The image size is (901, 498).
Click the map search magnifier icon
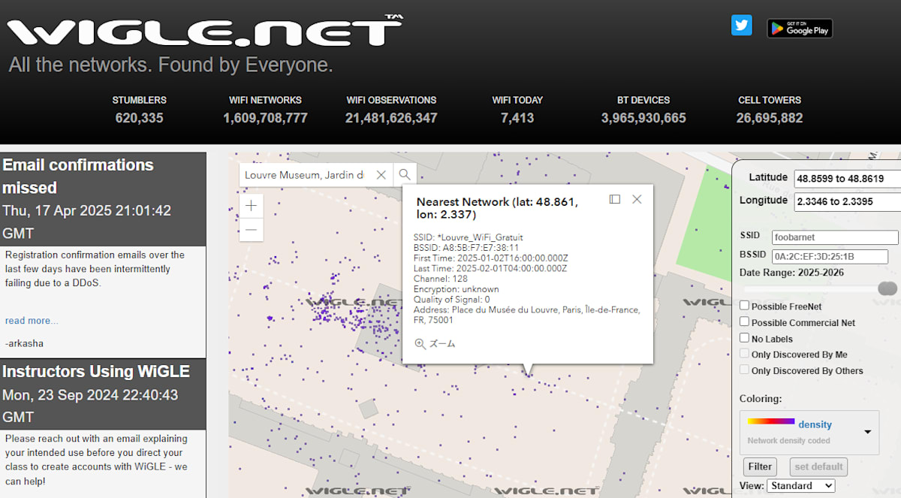point(405,174)
